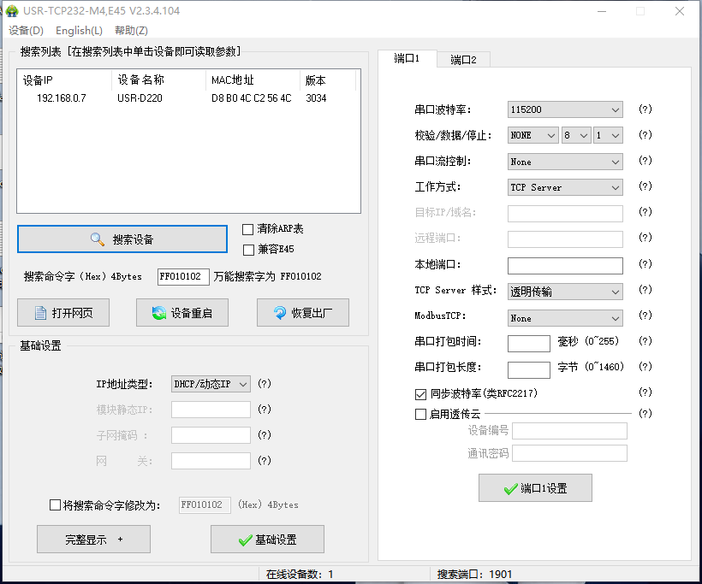The height and width of the screenshot is (584, 702).
Task: Open the baud rate 115200 dropdown
Action: tap(565, 109)
